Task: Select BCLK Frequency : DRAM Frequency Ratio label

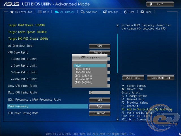Action: [35, 99]
